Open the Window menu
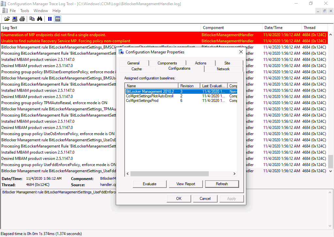The height and width of the screenshot is (237, 334). 41,11
